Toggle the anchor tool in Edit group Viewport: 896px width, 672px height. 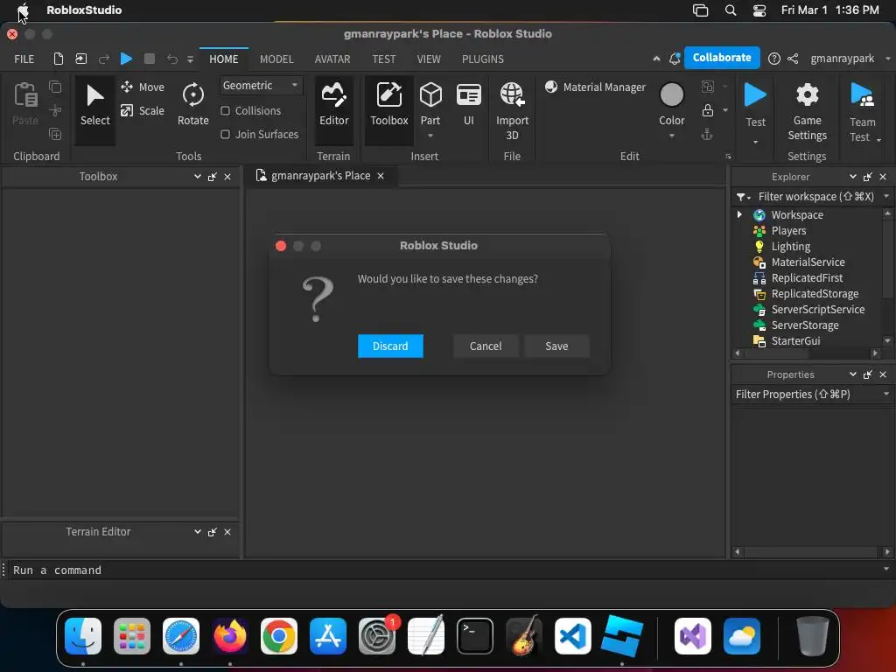707,134
